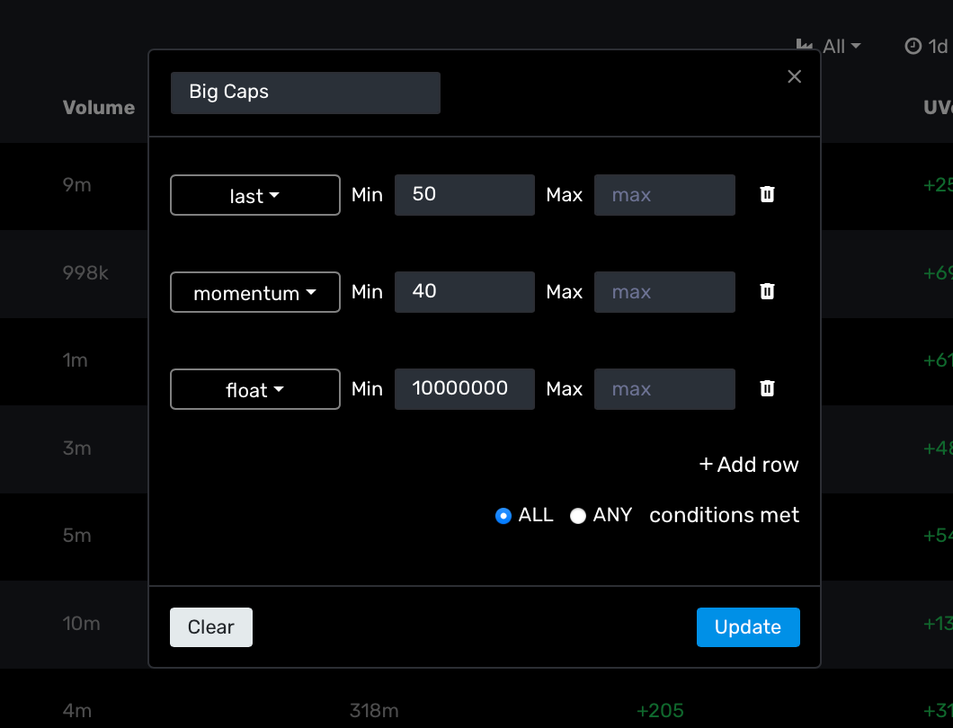Click the Big Caps name field
Image resolution: width=953 pixels, height=728 pixels.
point(305,93)
